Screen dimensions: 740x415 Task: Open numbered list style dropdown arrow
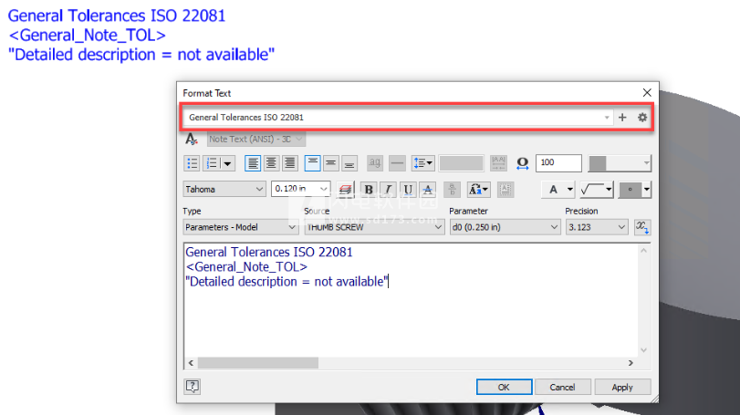pos(227,163)
